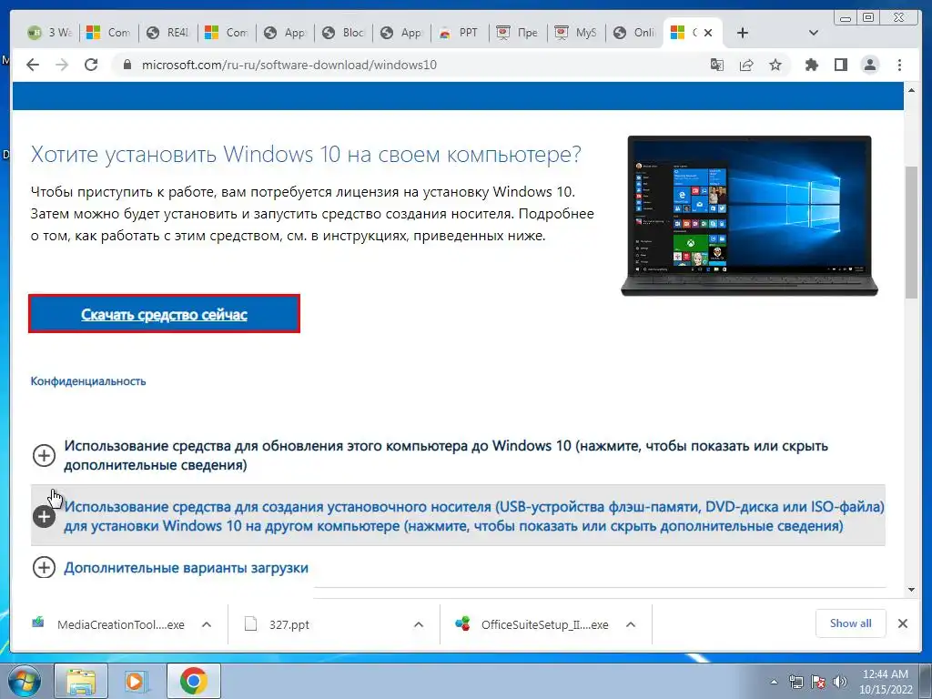Viewport: 932px width, 699px height.
Task: Go back to previous page
Action: 33,65
